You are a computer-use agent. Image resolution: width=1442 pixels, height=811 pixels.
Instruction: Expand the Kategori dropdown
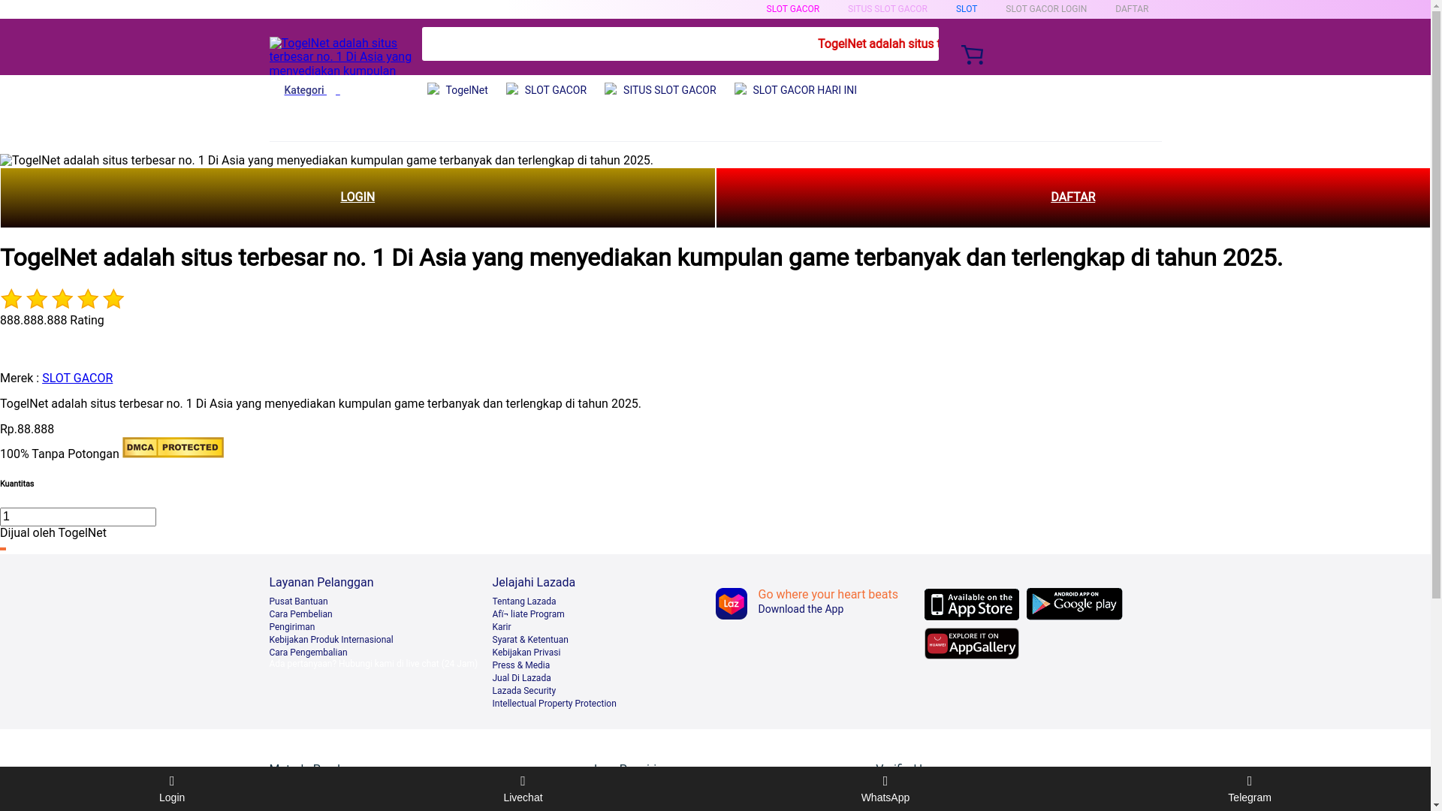pyautogui.click(x=312, y=90)
